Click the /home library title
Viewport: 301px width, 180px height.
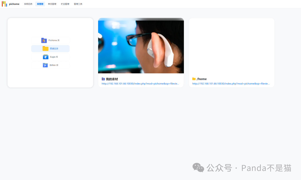[202, 79]
